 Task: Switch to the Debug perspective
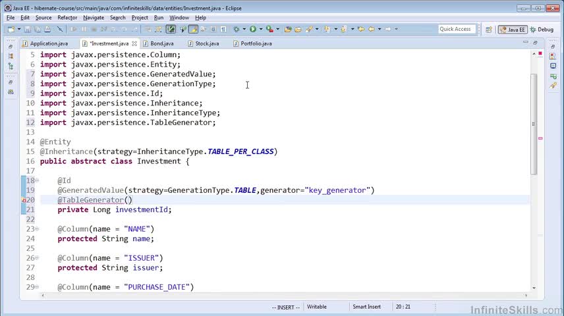[542, 30]
